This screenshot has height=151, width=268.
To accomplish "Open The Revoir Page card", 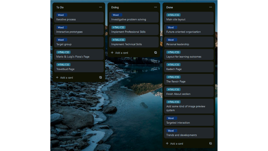I will (x=189, y=79).
